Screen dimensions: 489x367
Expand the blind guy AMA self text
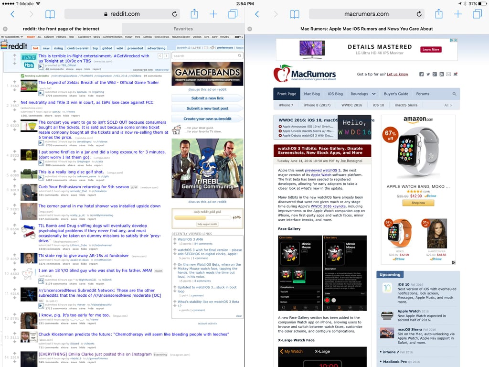pos(41,281)
